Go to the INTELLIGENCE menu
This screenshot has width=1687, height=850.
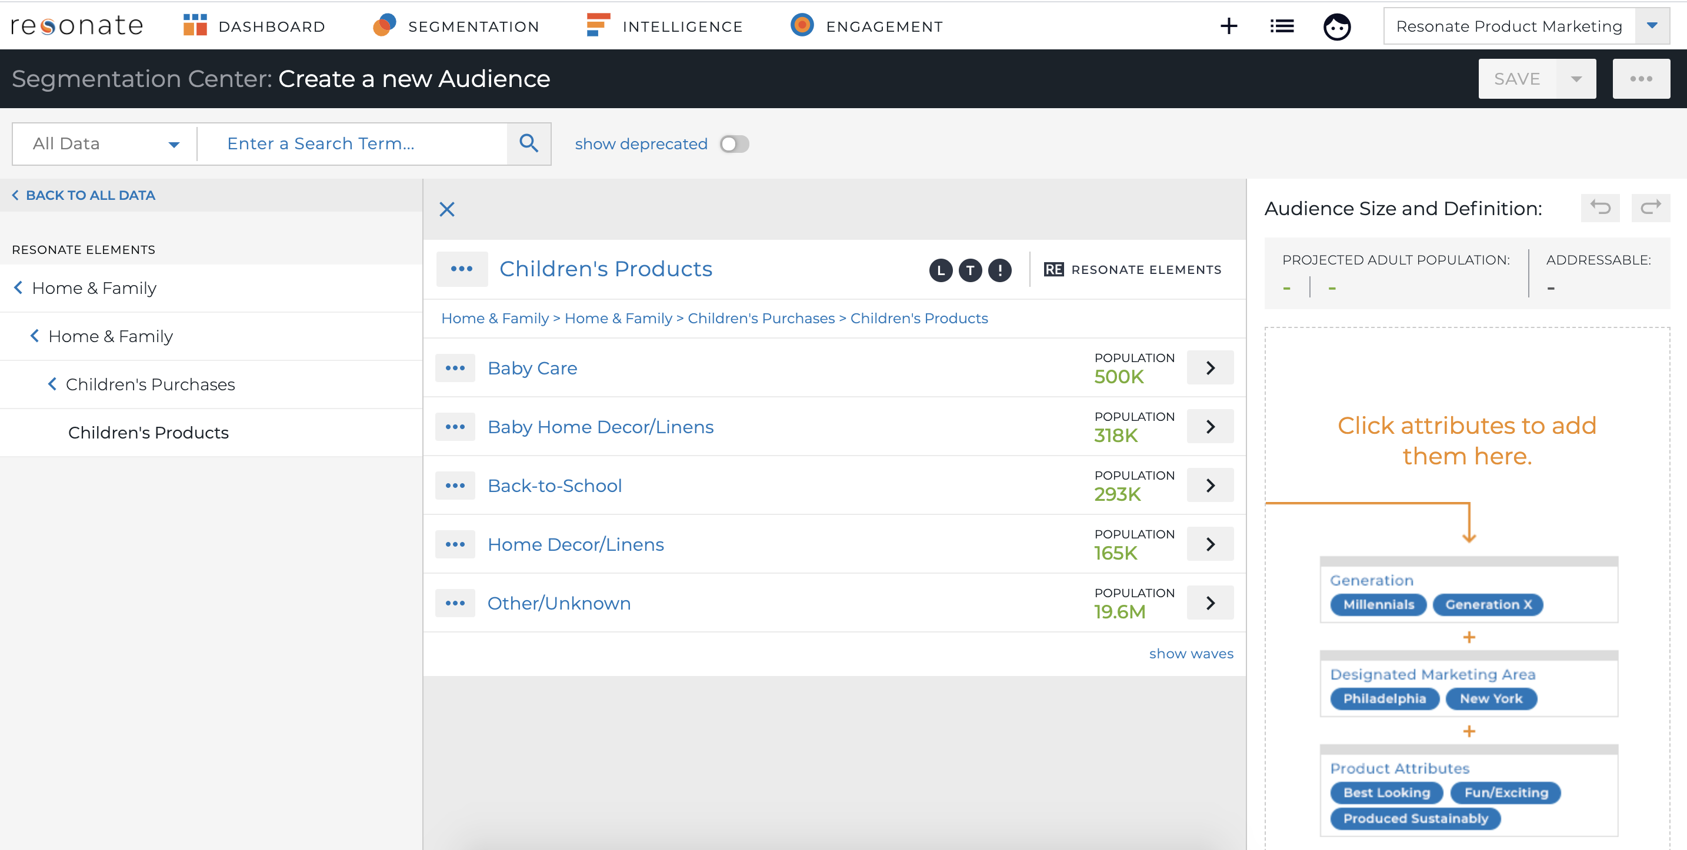pyautogui.click(x=664, y=26)
